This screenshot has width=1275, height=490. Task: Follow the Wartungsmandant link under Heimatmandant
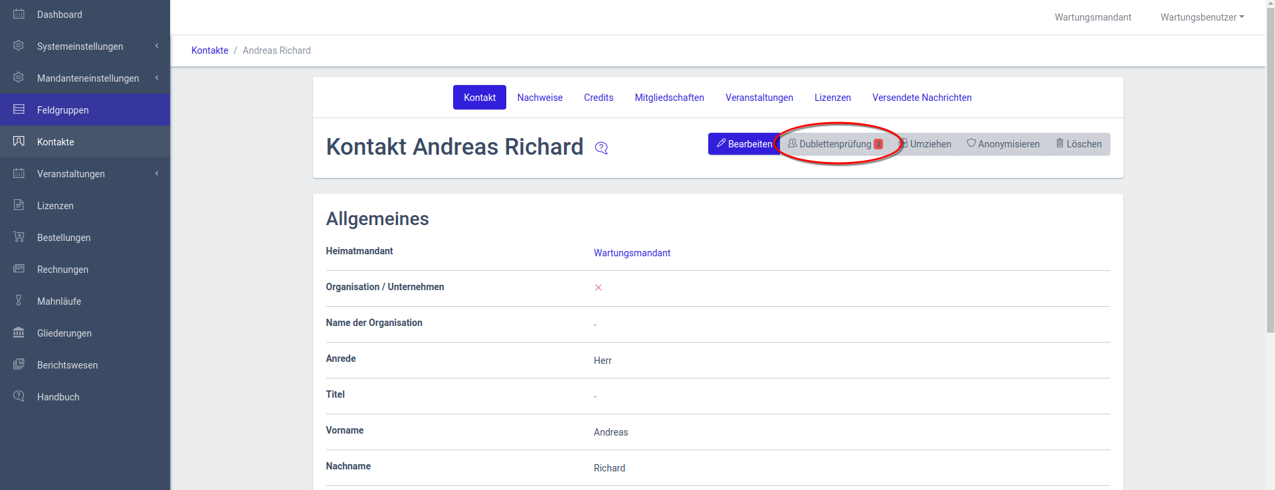point(632,253)
